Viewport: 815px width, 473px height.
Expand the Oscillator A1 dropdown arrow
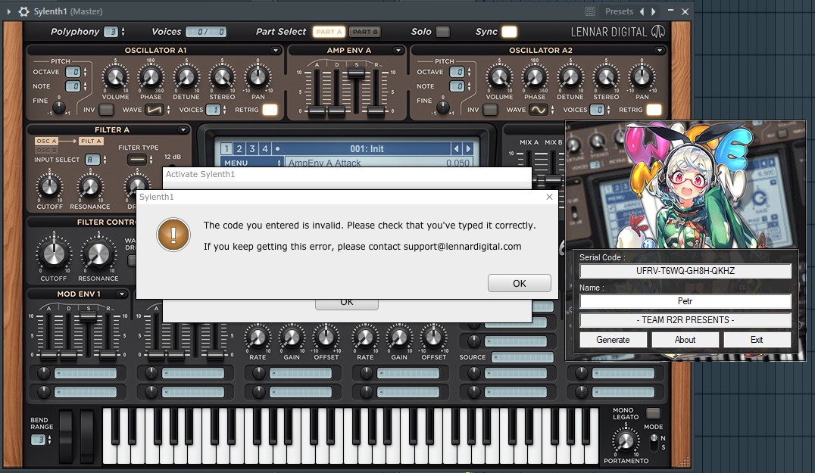275,51
